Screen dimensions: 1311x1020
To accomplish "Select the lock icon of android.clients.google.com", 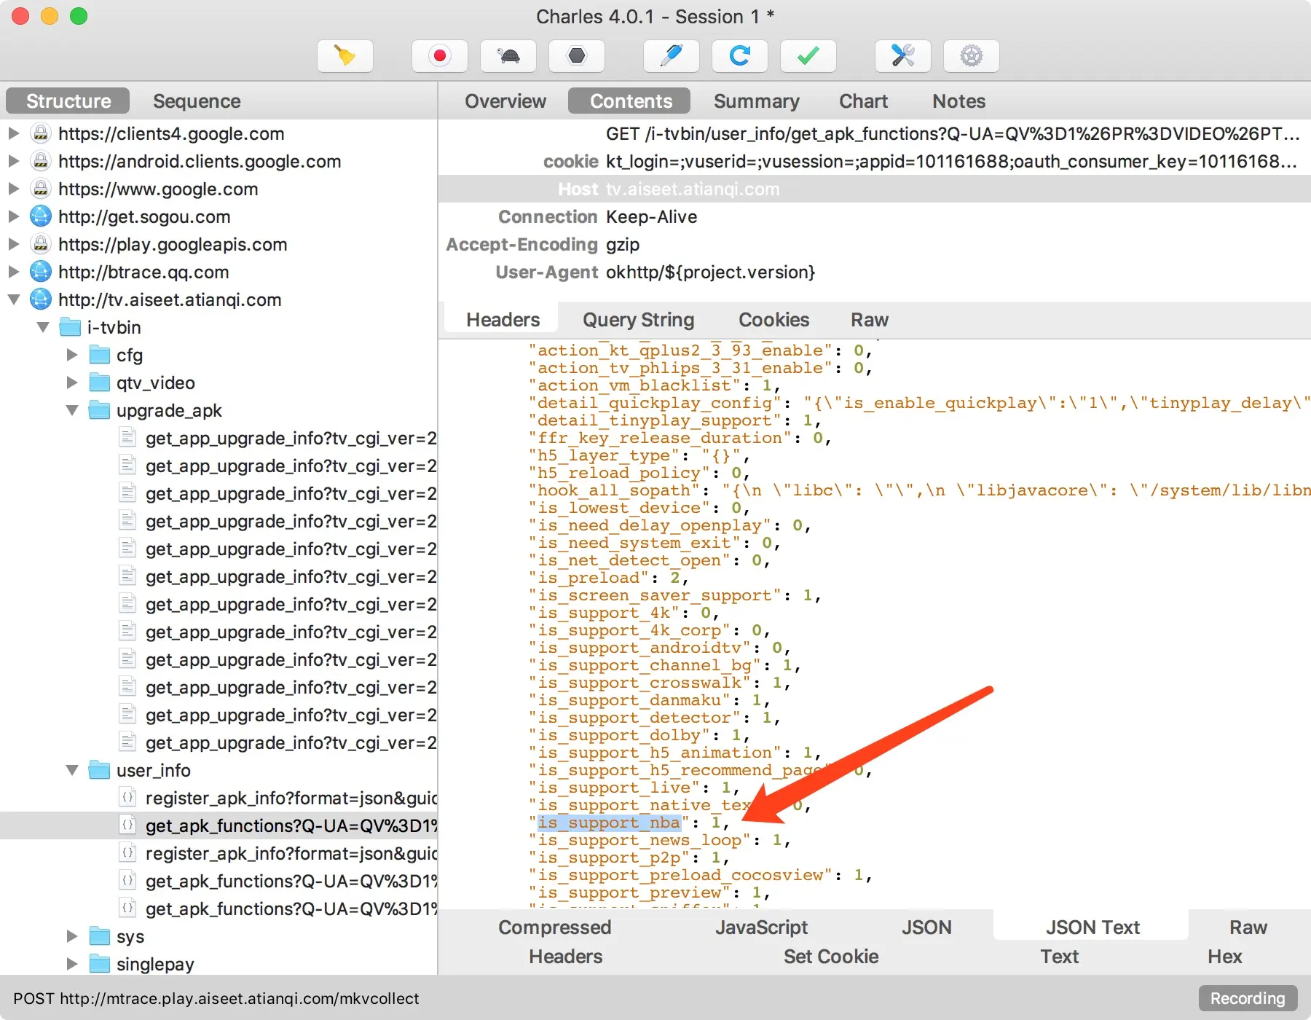I will [41, 161].
